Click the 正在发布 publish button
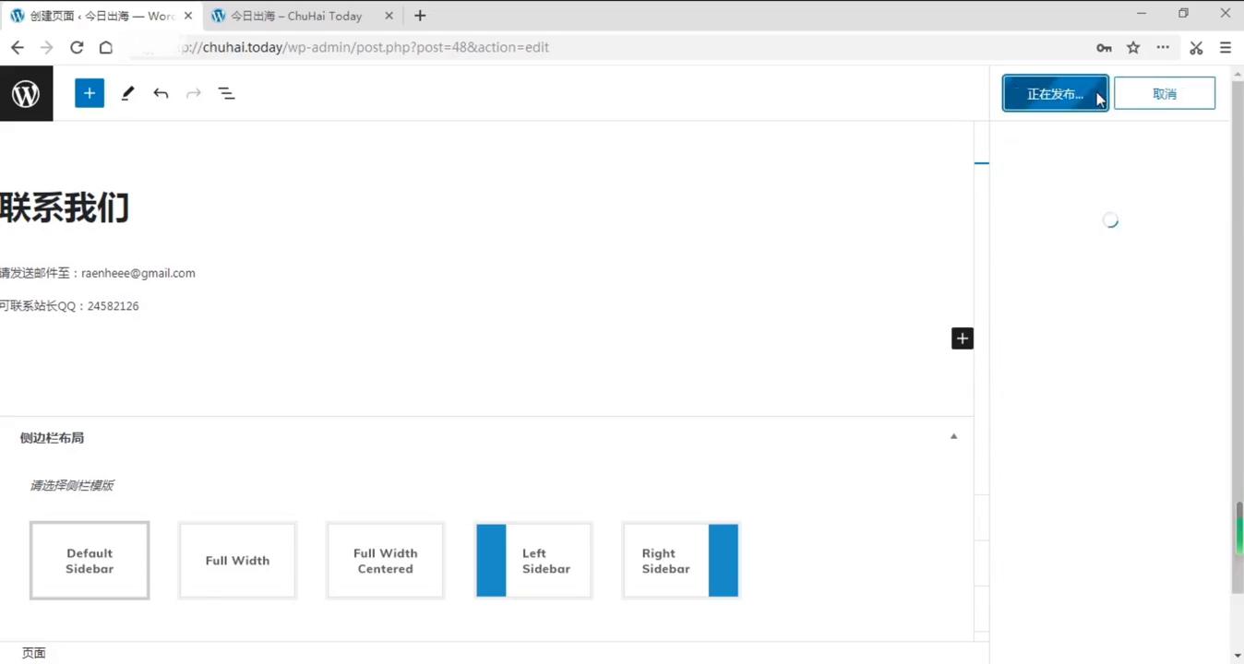The width and height of the screenshot is (1244, 664). pyautogui.click(x=1055, y=93)
